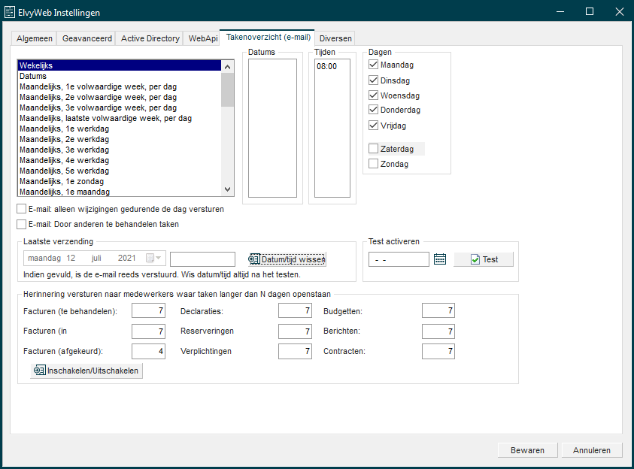Select 'Maandelijks, laatste volwaardige week, per dag'
The image size is (634, 469).
point(120,118)
